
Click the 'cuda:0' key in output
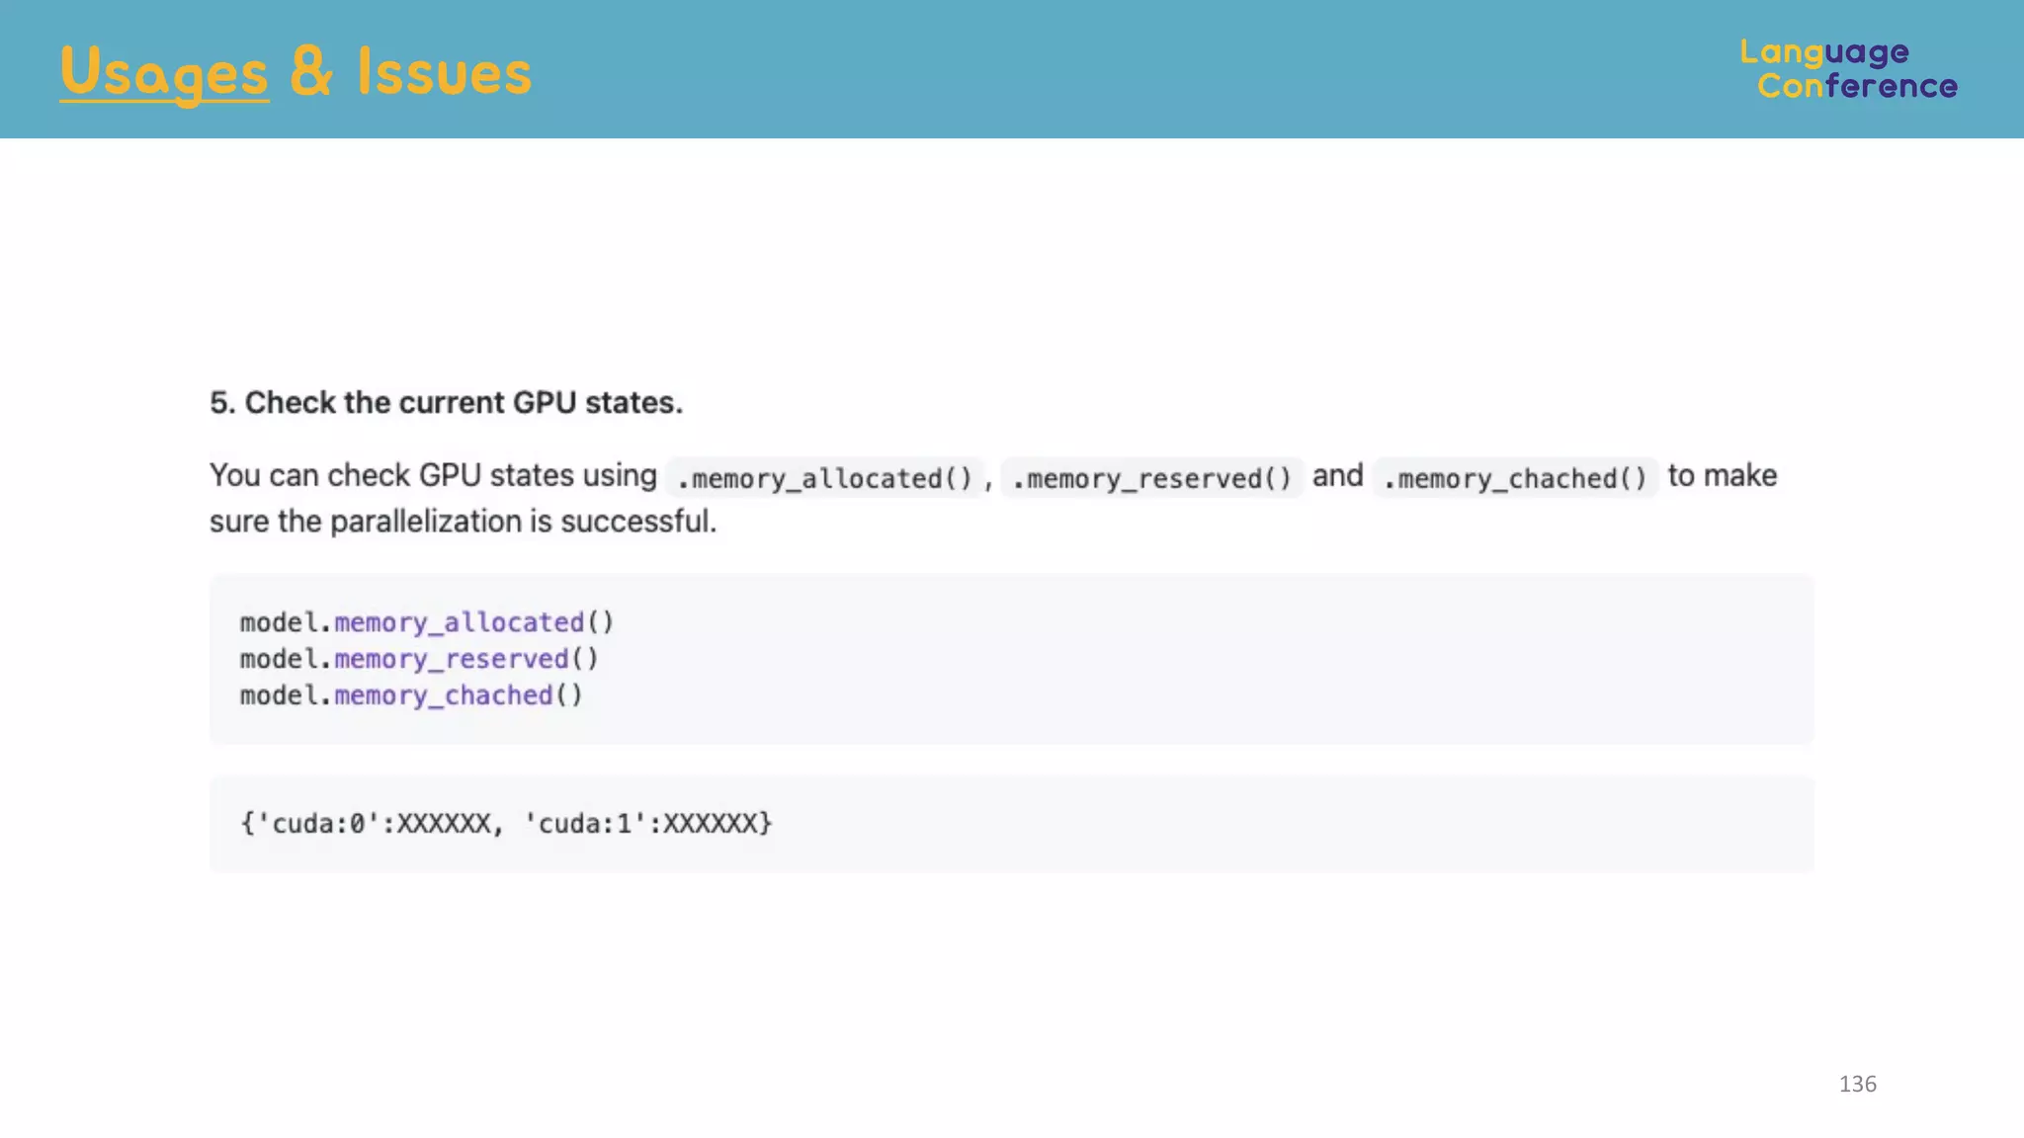[318, 824]
